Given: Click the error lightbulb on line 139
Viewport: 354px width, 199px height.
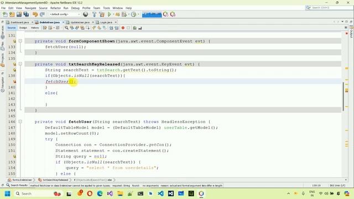Looking at the screenshot, I should click(x=14, y=81).
